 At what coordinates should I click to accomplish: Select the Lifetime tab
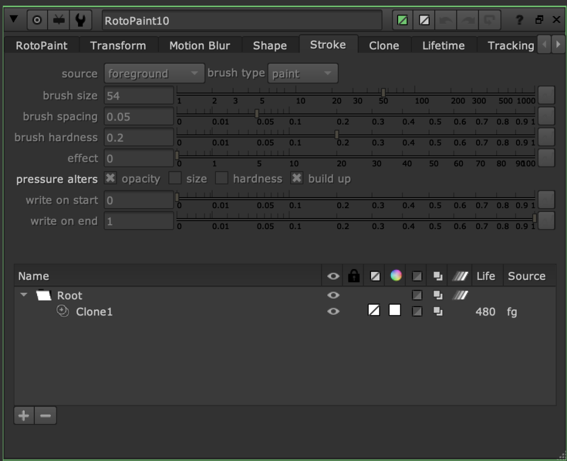pos(444,45)
